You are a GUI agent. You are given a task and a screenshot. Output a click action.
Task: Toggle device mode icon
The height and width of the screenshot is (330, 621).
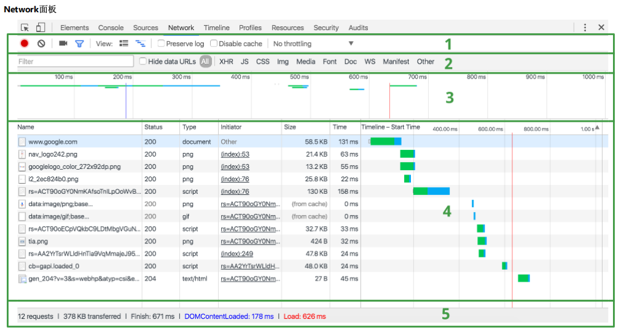(x=41, y=27)
